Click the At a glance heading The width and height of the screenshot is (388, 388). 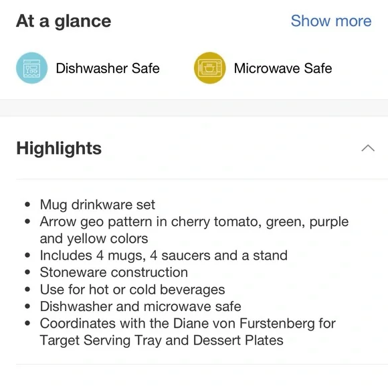coord(64,21)
